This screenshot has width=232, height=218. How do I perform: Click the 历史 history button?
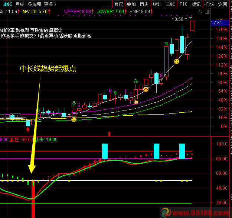click(144, 4)
